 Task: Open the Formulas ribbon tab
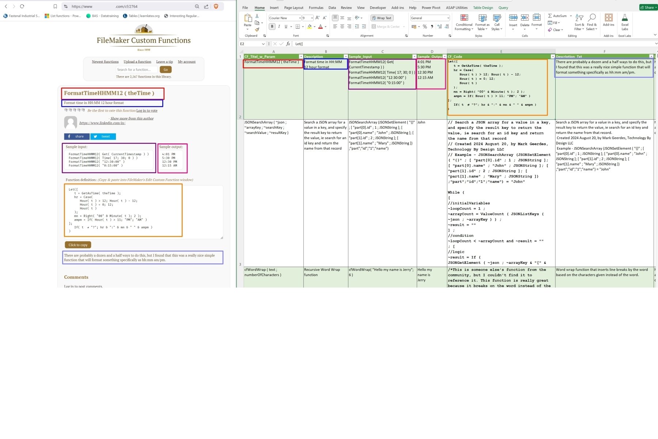pyautogui.click(x=316, y=8)
